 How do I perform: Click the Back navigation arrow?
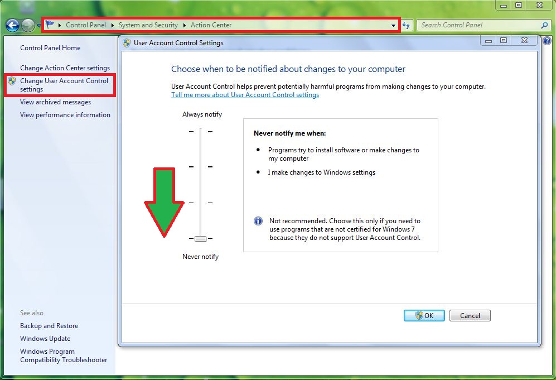pyautogui.click(x=12, y=25)
